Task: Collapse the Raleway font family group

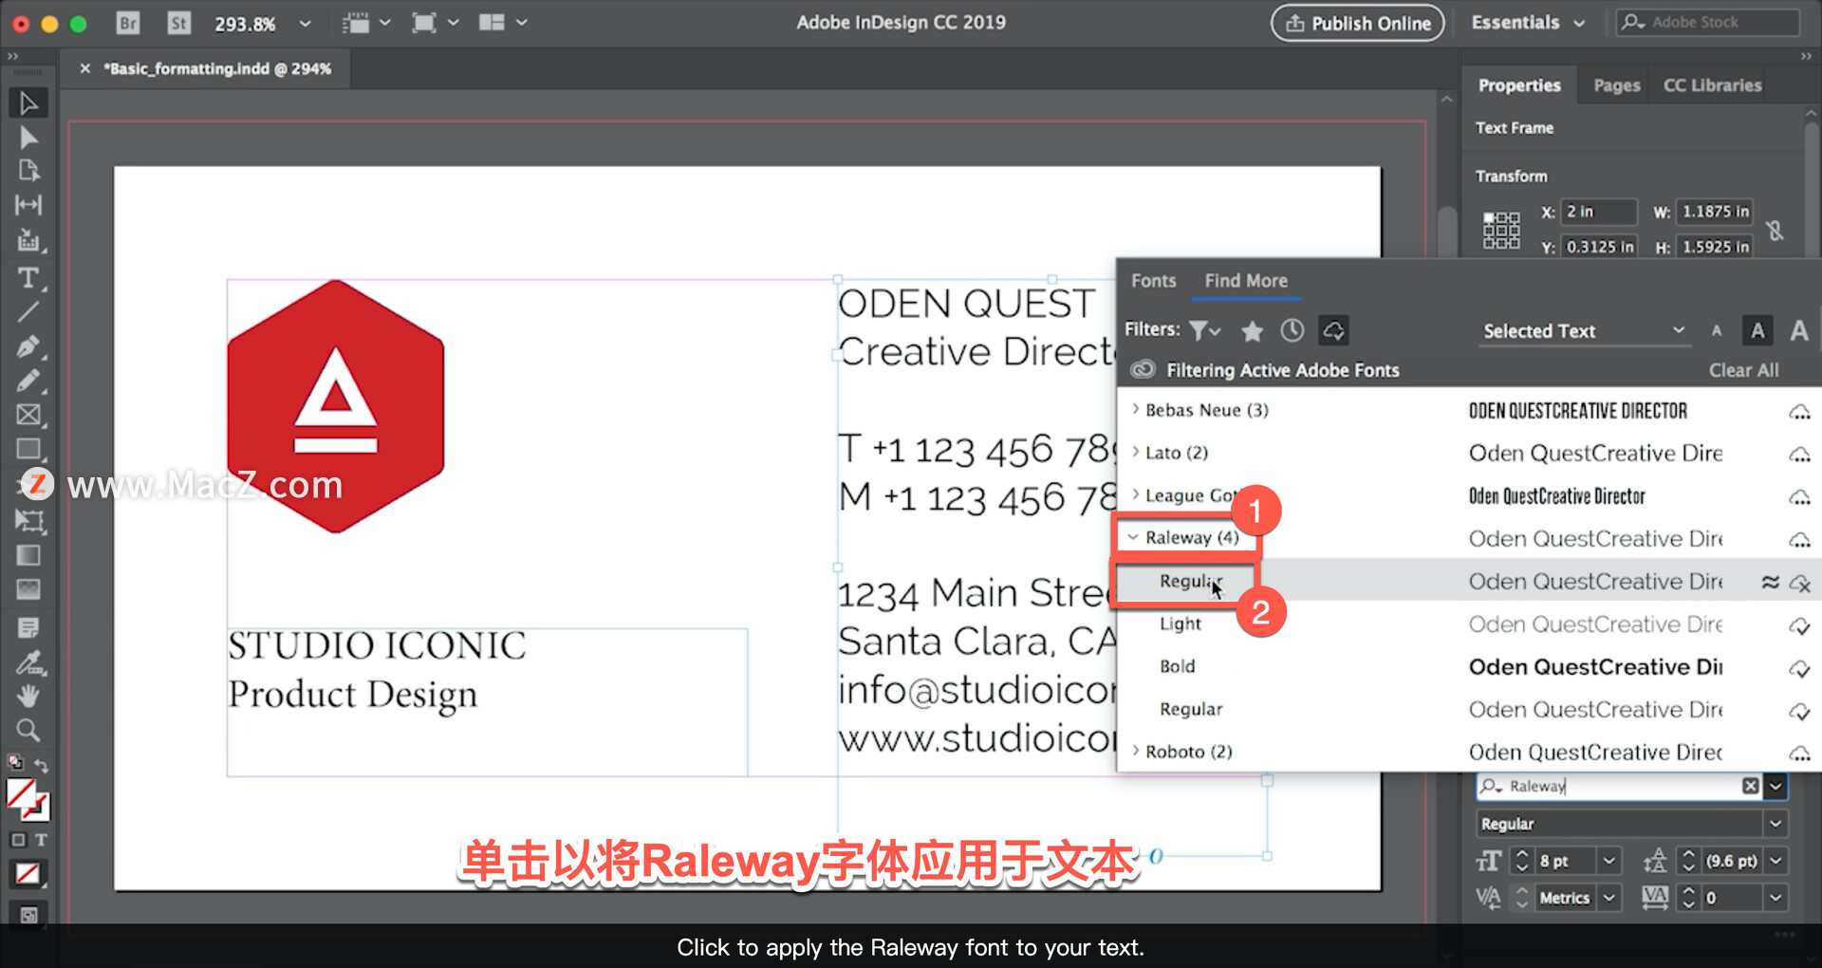Action: tap(1134, 537)
